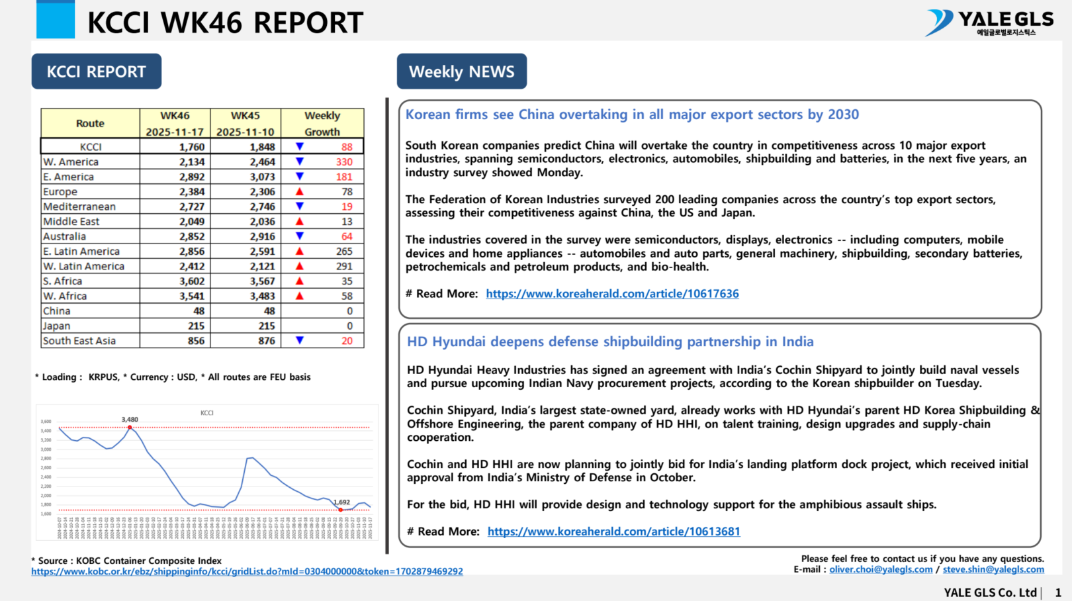Click the 3,480 peak marker on the chart
Image resolution: width=1072 pixels, height=601 pixels.
tap(130, 428)
